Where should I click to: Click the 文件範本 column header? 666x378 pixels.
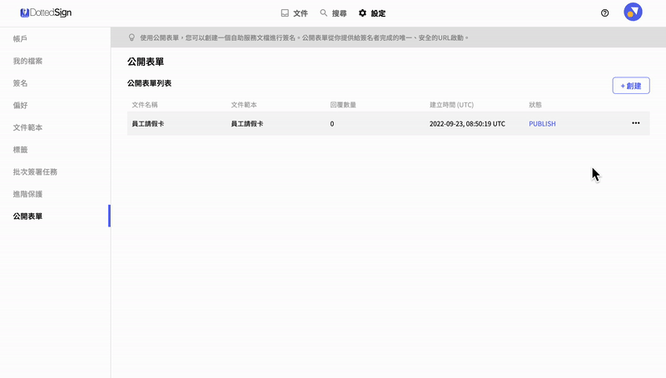(x=244, y=104)
